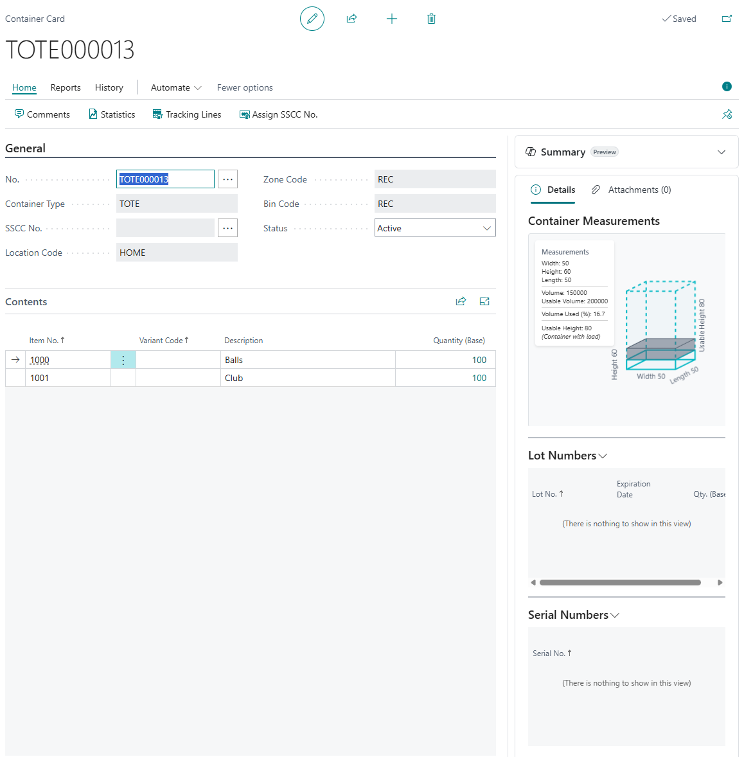Click the trash delete icon

[431, 19]
